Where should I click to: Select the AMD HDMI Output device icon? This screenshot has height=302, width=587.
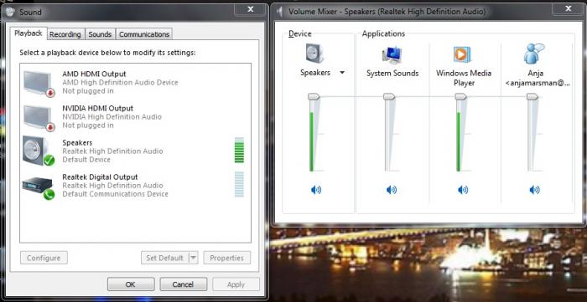tap(39, 84)
